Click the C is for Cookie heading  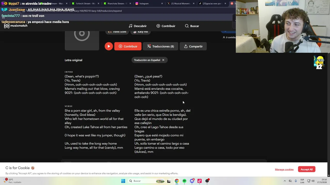pyautogui.click(x=20, y=168)
